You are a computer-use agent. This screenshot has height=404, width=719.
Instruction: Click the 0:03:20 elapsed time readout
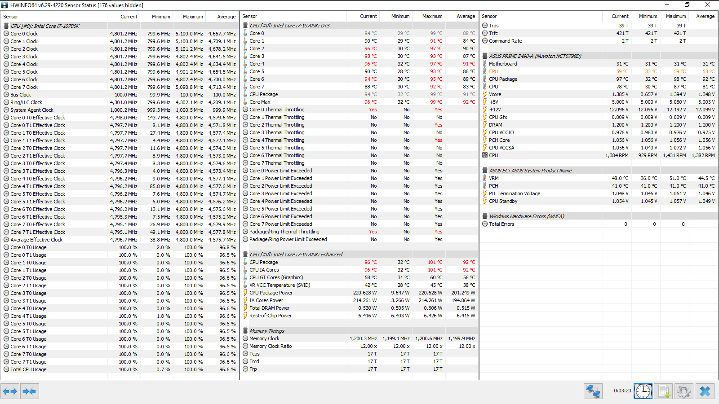point(622,391)
